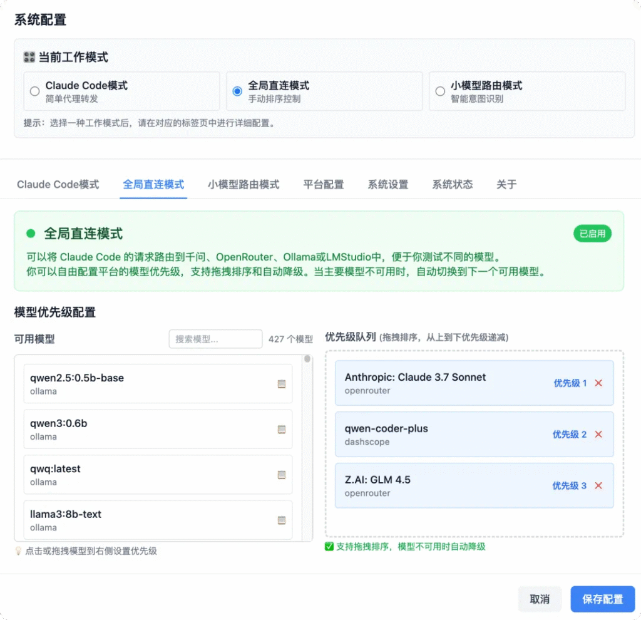Click the dashscope provider text

pos(367,442)
